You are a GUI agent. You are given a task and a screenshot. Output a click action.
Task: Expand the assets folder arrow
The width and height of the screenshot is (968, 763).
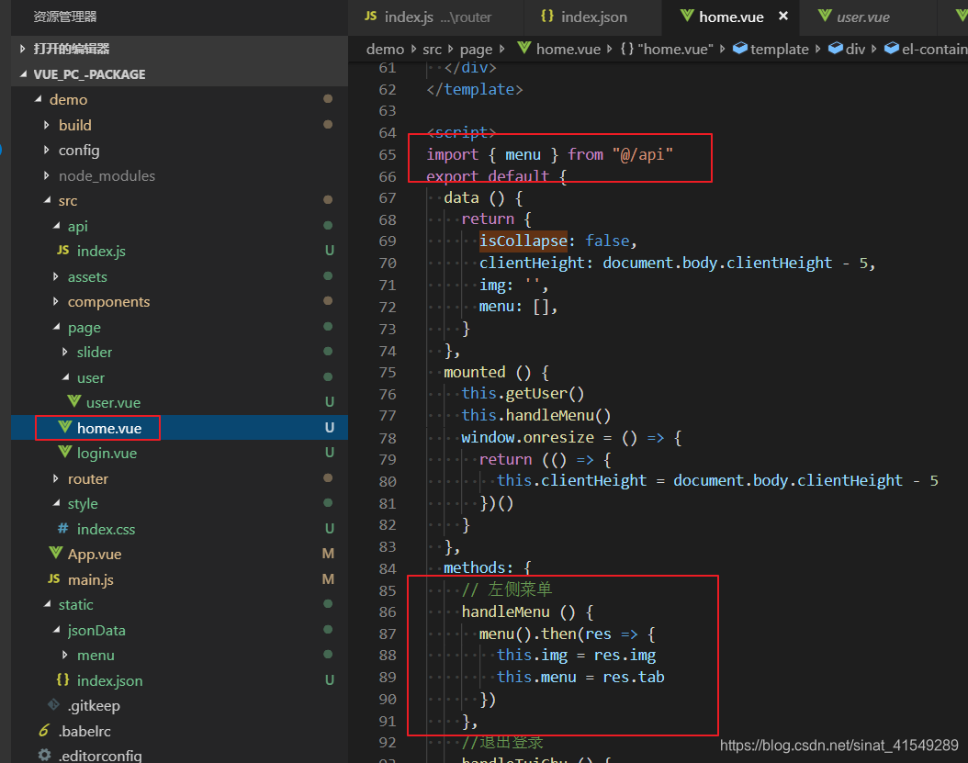click(56, 276)
